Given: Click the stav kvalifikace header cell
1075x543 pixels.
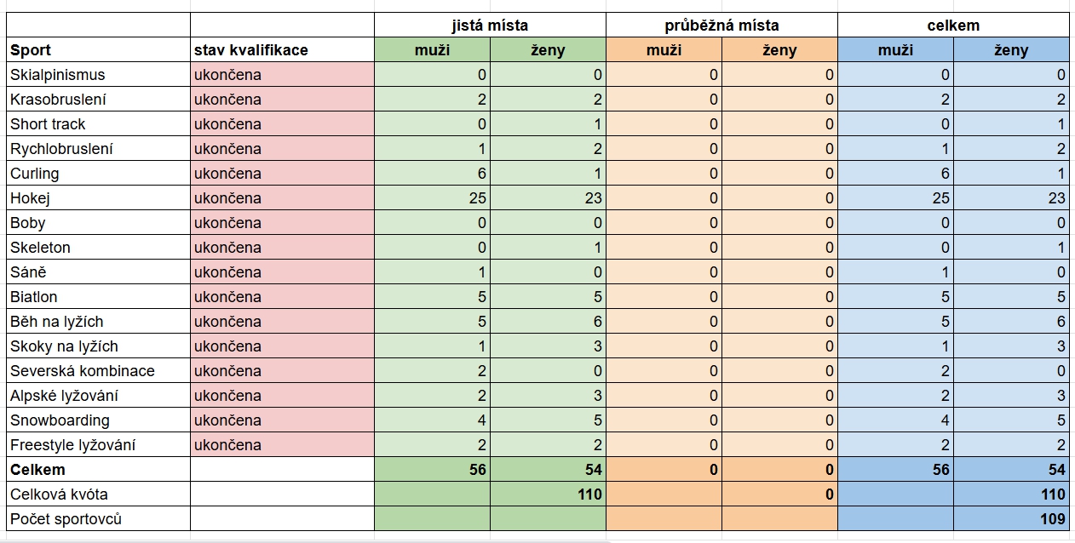Looking at the screenshot, I should pyautogui.click(x=282, y=50).
